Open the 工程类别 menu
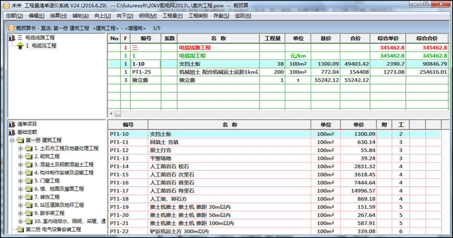This screenshot has width=453, height=238. 198,16
